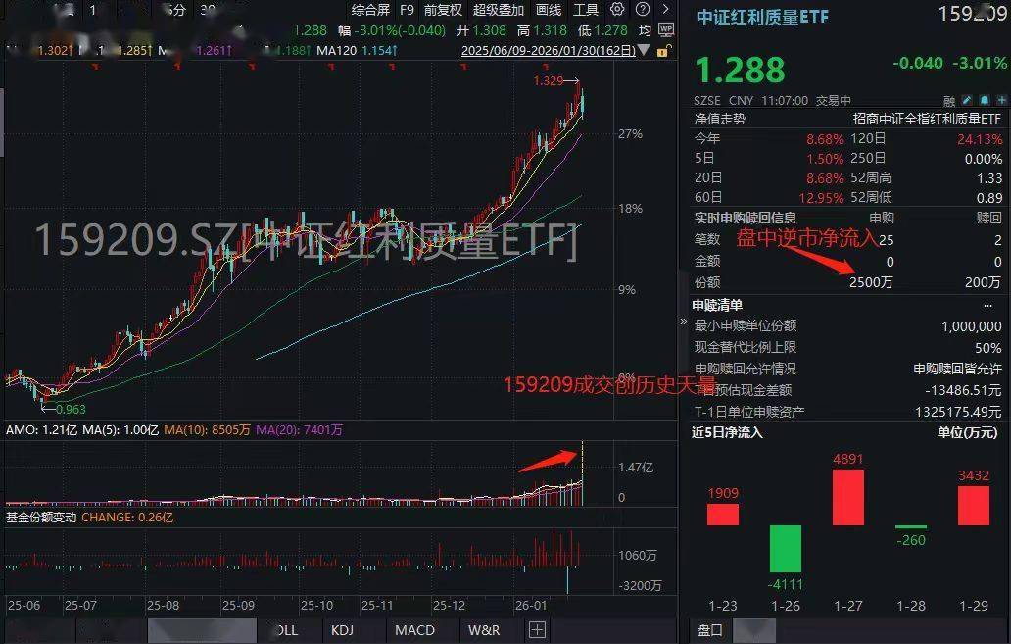Screen dimensions: 1011x644
Task: Click the 基金份额变动 indicator title
Action: [41, 518]
